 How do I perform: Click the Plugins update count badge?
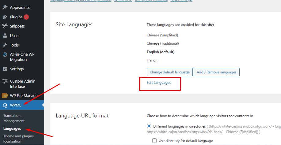click(x=26, y=17)
